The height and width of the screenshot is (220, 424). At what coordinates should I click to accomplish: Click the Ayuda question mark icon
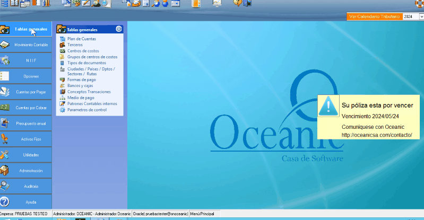point(5,201)
